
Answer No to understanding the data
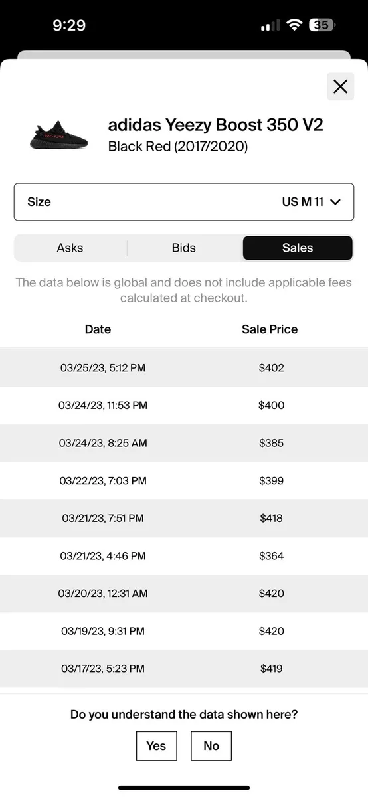pyautogui.click(x=211, y=746)
